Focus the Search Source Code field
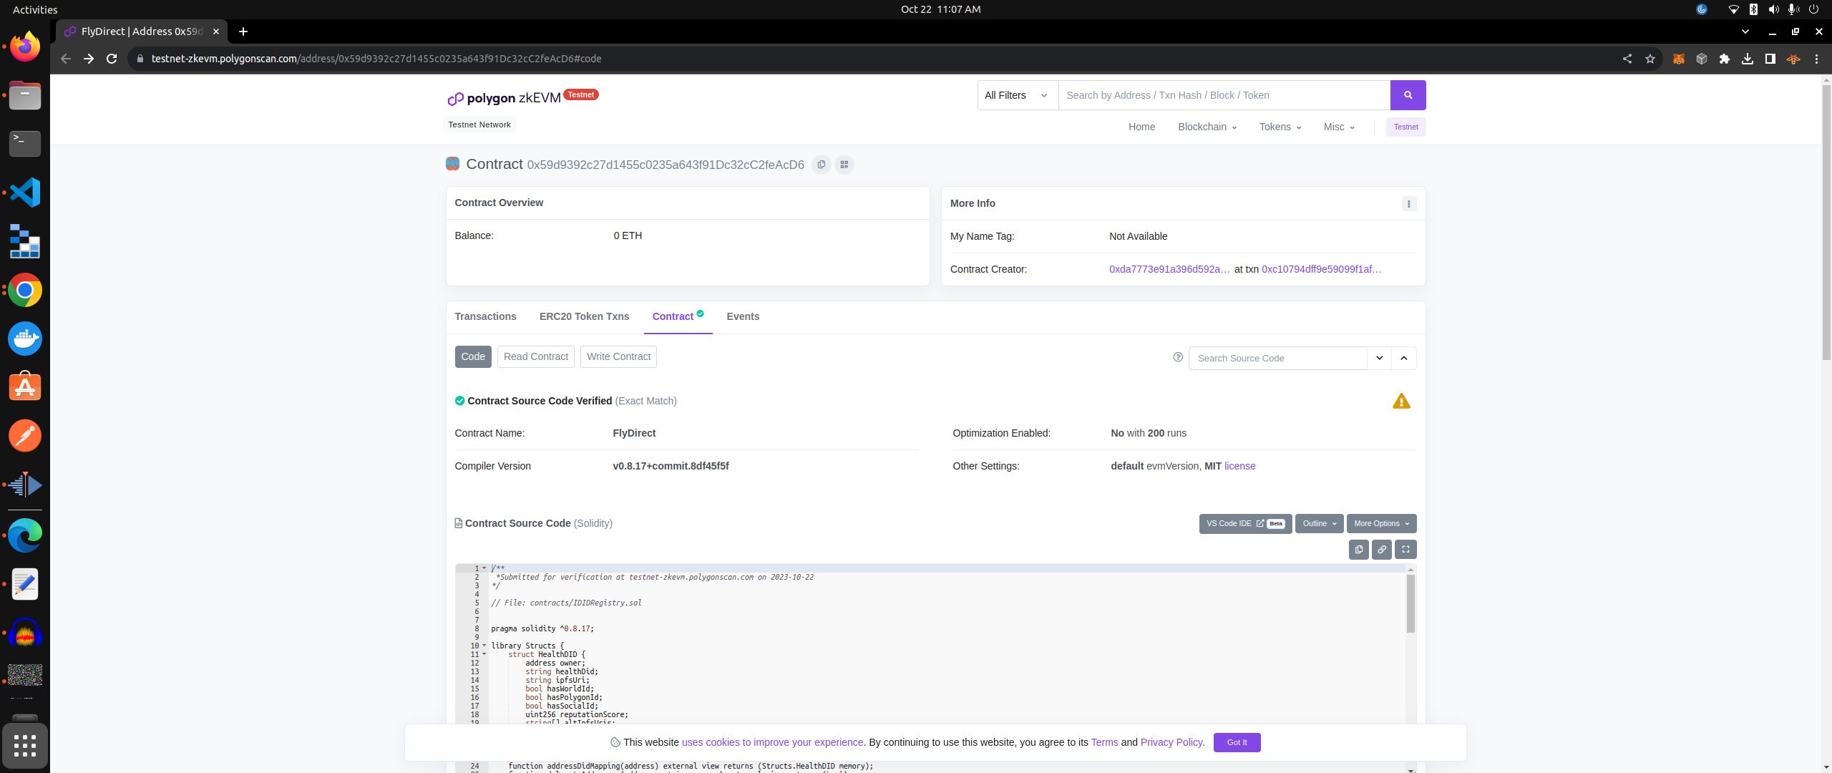1832x773 pixels. tap(1278, 358)
